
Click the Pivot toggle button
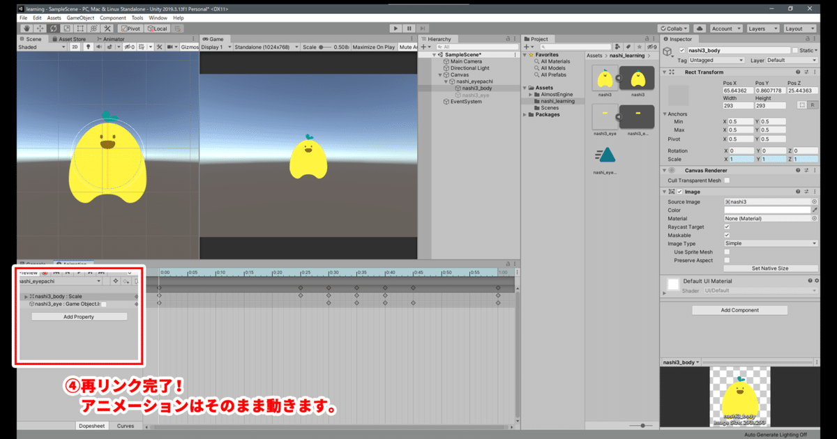pos(130,29)
